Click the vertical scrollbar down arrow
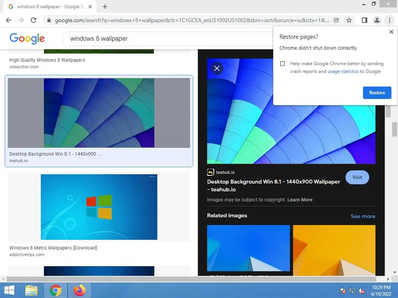398x298 pixels. pos(395,272)
